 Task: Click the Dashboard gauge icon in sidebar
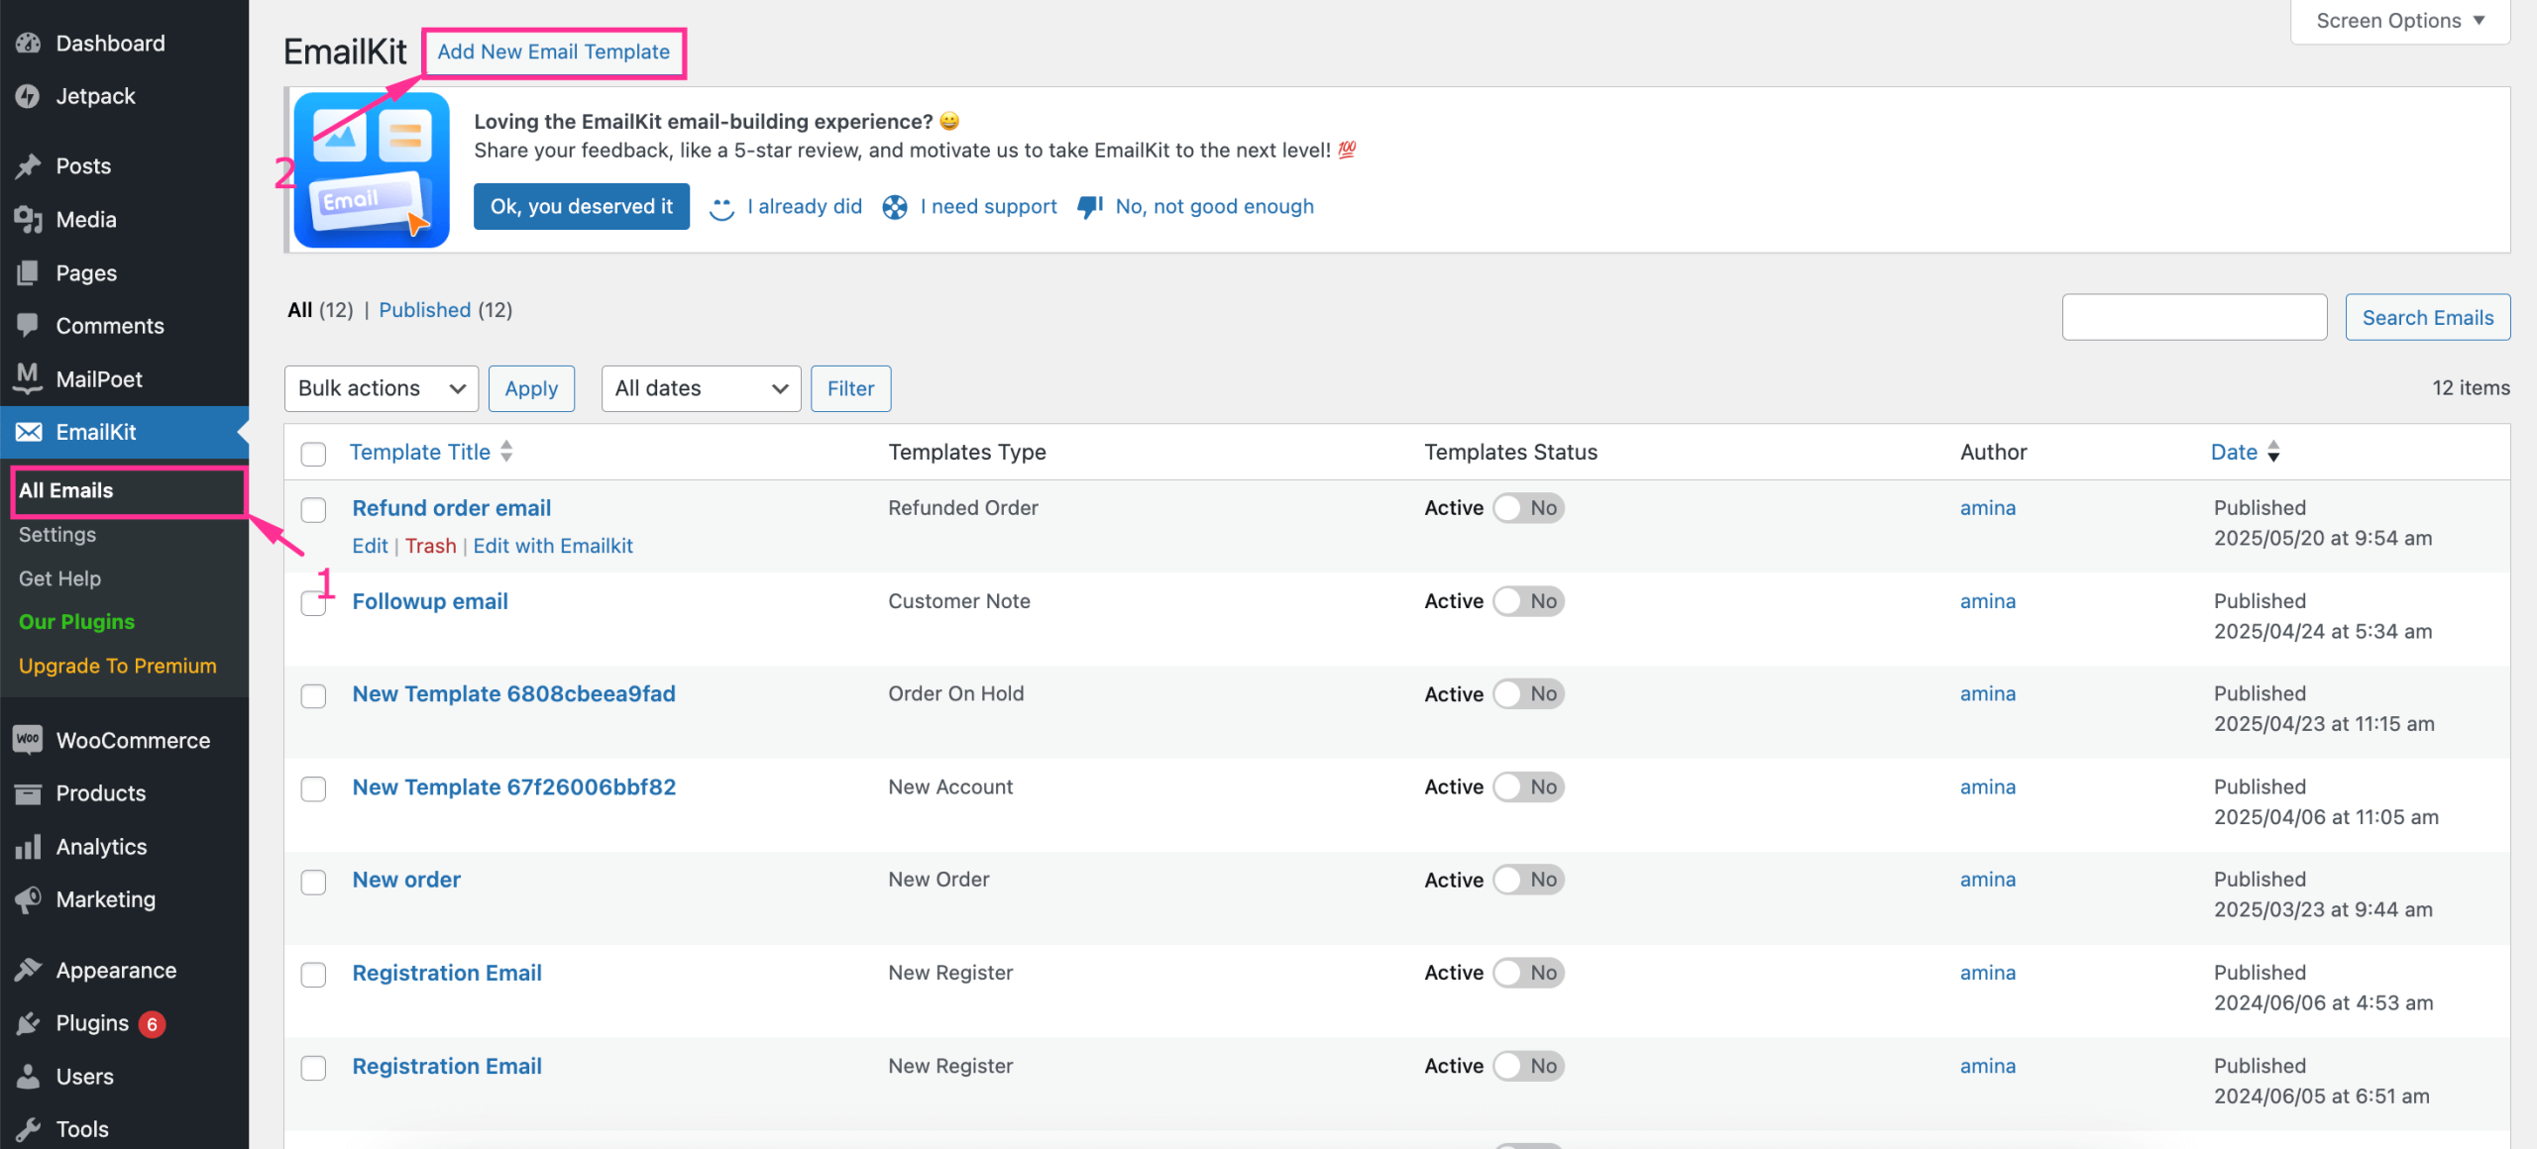(28, 44)
